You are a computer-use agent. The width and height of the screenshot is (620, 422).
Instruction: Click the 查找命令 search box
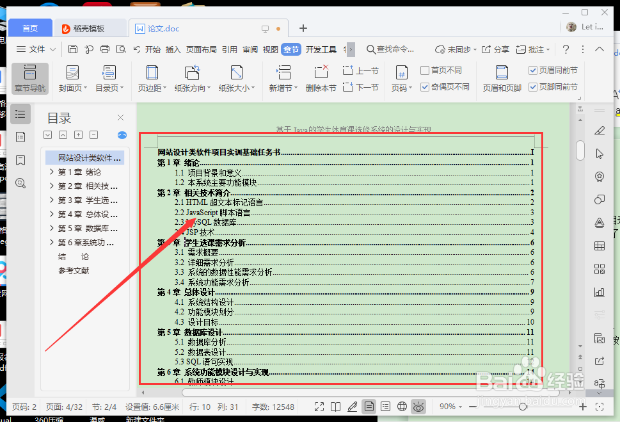pyautogui.click(x=392, y=49)
